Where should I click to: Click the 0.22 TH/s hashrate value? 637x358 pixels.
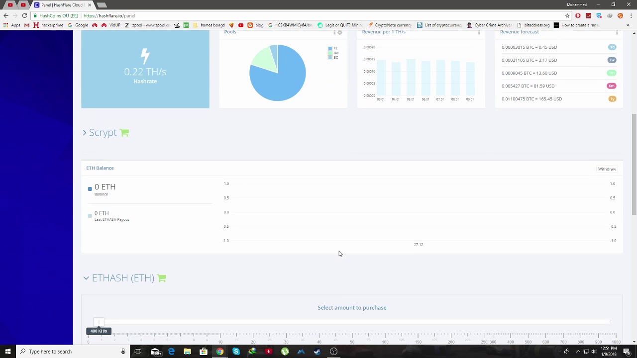coord(145,72)
